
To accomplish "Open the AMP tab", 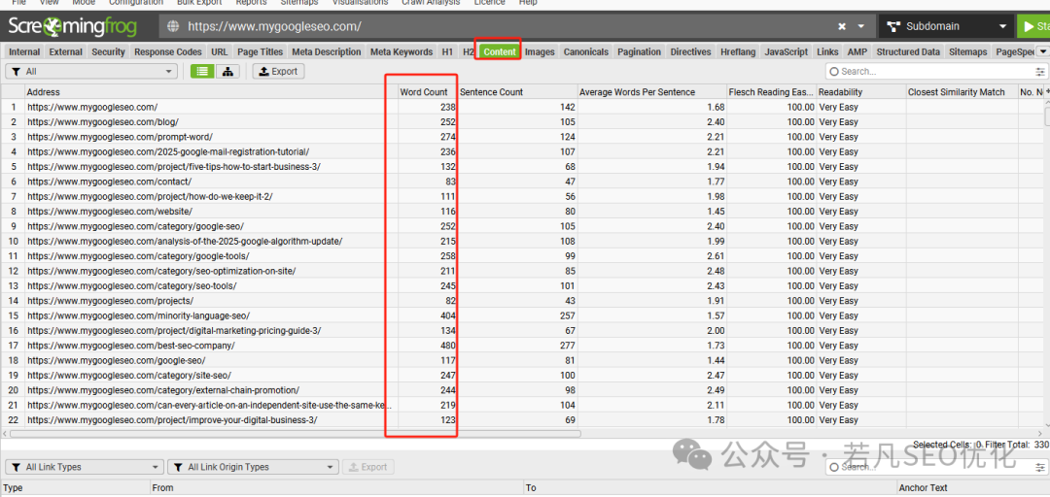I will (857, 51).
